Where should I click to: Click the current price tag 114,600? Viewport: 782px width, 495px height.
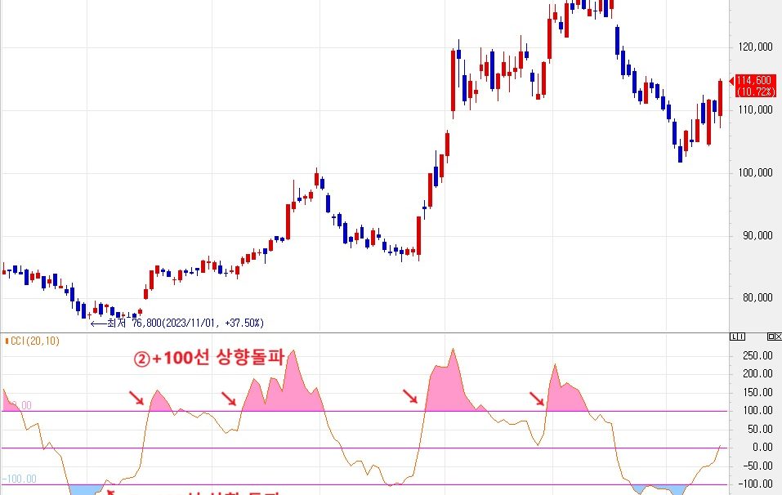click(755, 86)
